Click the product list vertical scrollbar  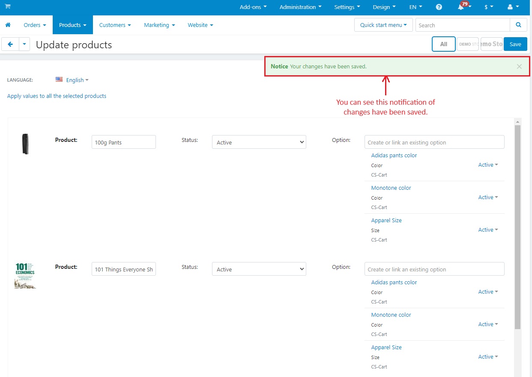(x=518, y=227)
